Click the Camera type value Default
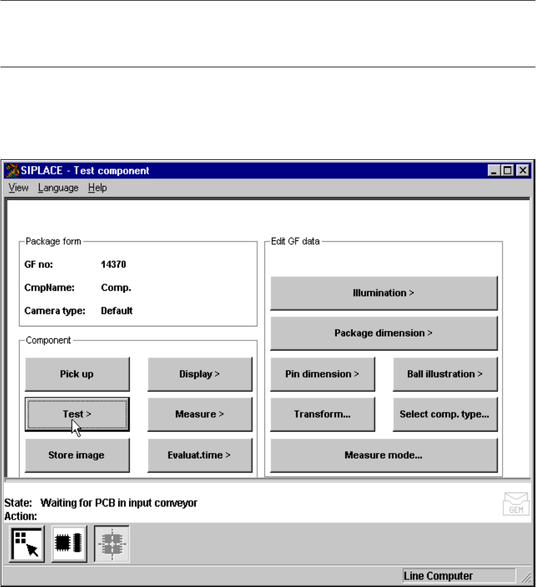The height and width of the screenshot is (587, 536). click(117, 311)
